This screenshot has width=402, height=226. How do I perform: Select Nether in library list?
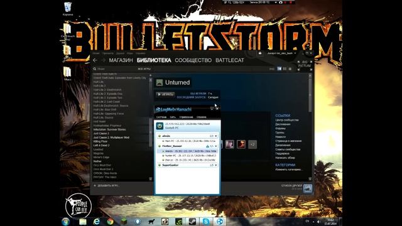click(97, 161)
